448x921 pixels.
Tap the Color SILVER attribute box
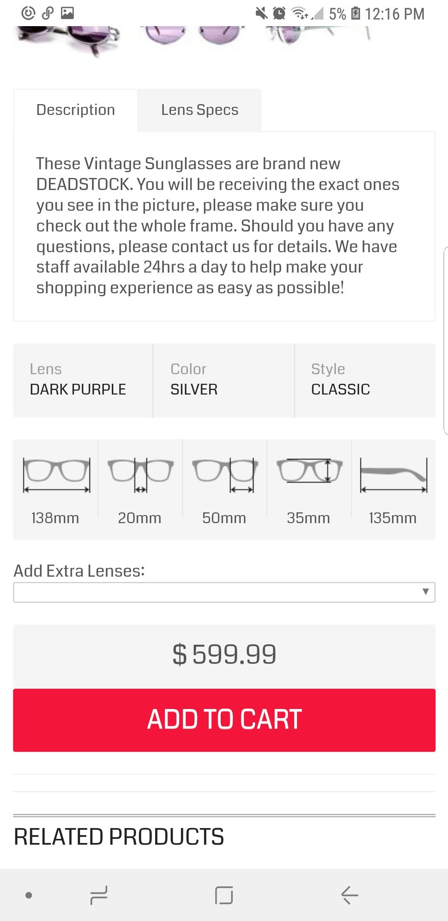pos(224,380)
